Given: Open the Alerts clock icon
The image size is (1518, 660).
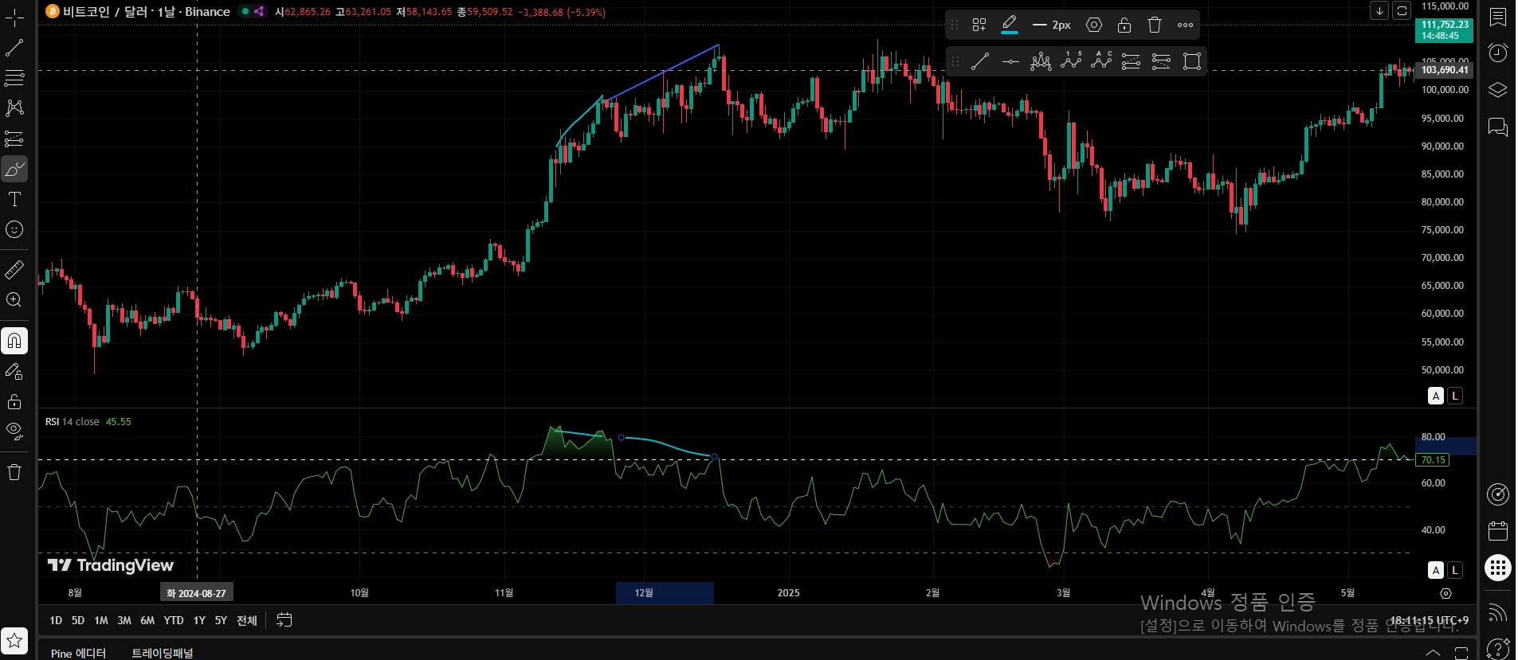Looking at the screenshot, I should (x=1498, y=53).
